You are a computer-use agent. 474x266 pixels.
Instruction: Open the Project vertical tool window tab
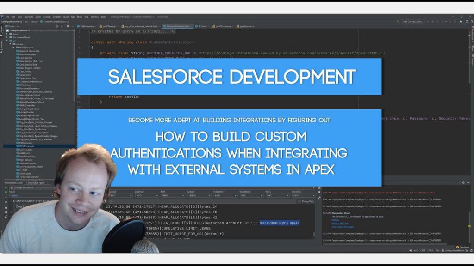[x=1, y=31]
